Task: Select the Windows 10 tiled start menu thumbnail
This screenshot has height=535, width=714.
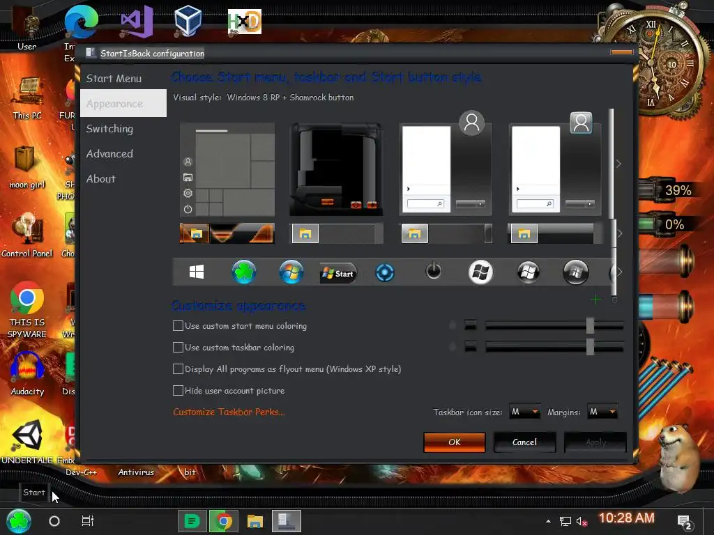Action: click(227, 169)
